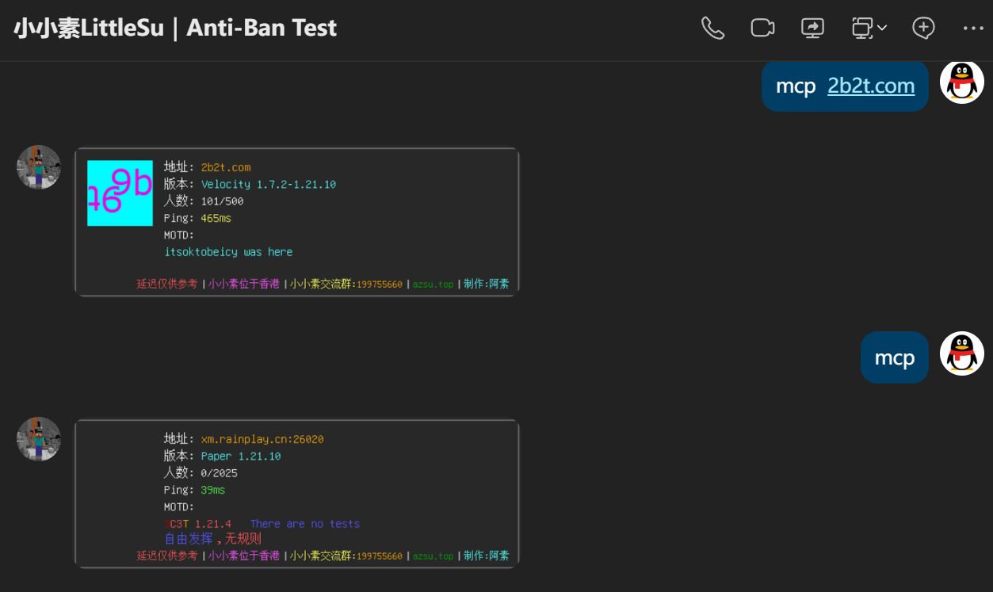Open the 2b2t.com link

click(x=871, y=86)
